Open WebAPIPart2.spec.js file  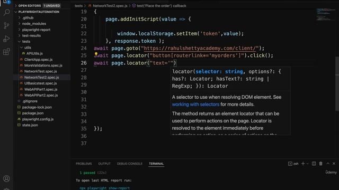41,95
